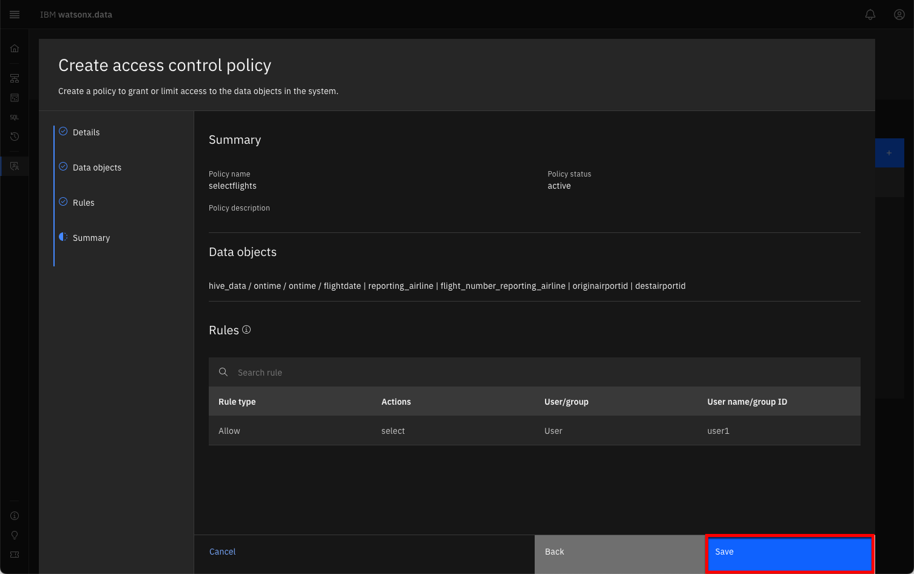This screenshot has width=914, height=574.
Task: Click policy status value active
Action: 559,186
